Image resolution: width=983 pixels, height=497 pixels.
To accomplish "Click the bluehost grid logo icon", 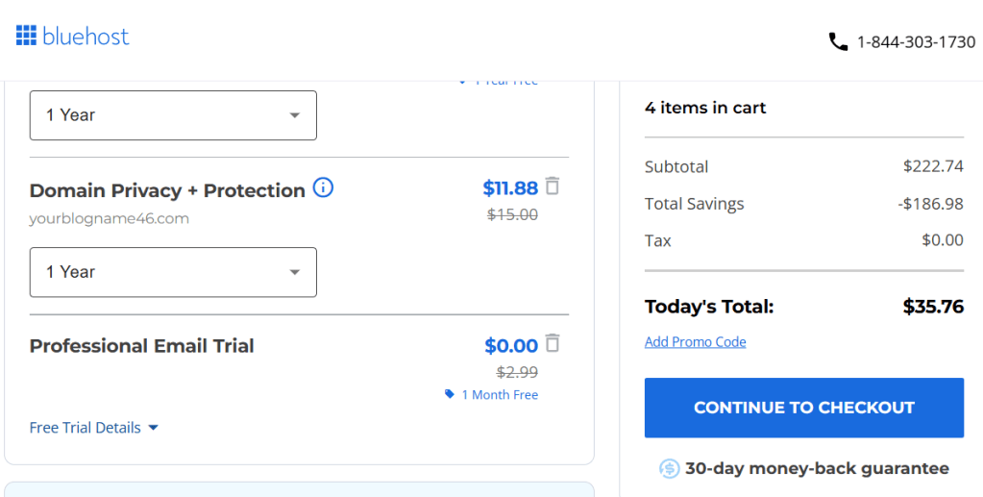I will pos(26,37).
